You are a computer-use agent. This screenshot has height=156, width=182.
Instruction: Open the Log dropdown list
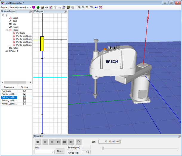pos(52,152)
